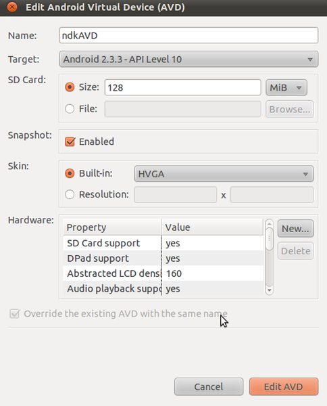Expand the HVGA built-in skin dropdown
Image resolution: width=327 pixels, height=406 pixels.
[224, 174]
